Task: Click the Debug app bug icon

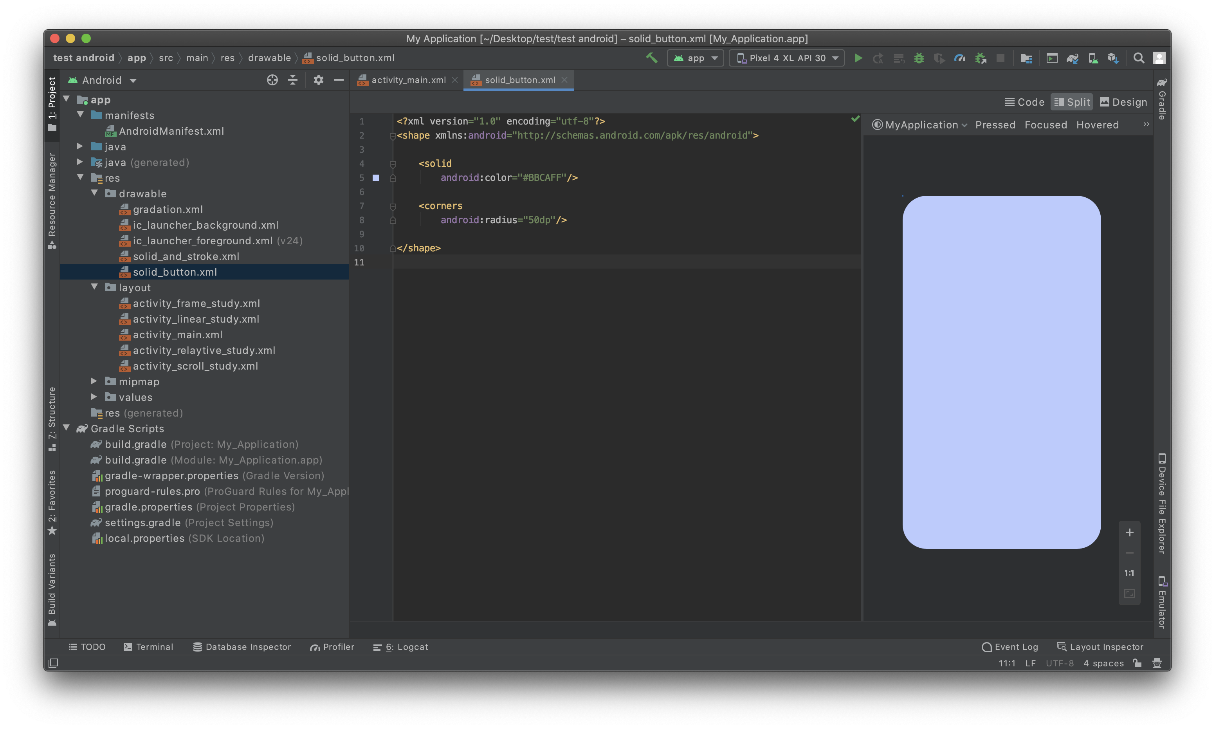Action: pos(918,58)
